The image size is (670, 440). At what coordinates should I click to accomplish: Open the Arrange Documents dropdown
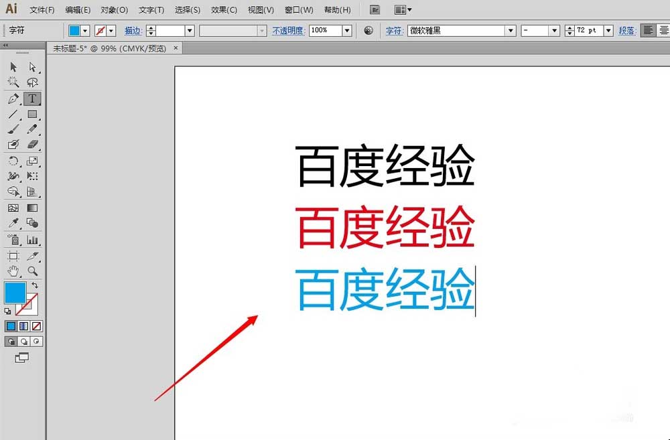point(403,9)
